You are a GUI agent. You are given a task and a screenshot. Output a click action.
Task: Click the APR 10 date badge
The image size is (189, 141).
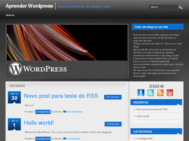coord(14,97)
